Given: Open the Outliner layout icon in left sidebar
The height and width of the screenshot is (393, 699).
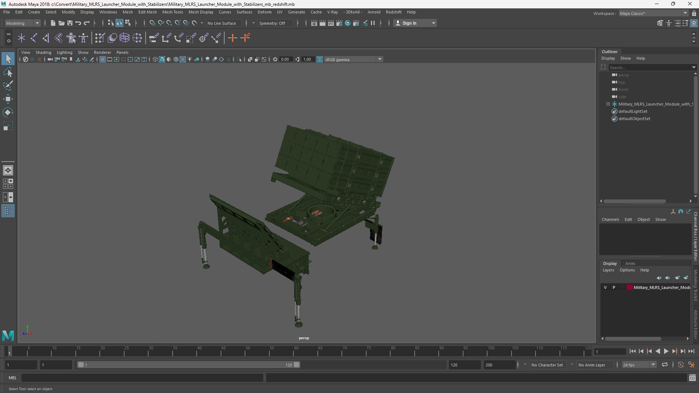Looking at the screenshot, I should click(8, 211).
